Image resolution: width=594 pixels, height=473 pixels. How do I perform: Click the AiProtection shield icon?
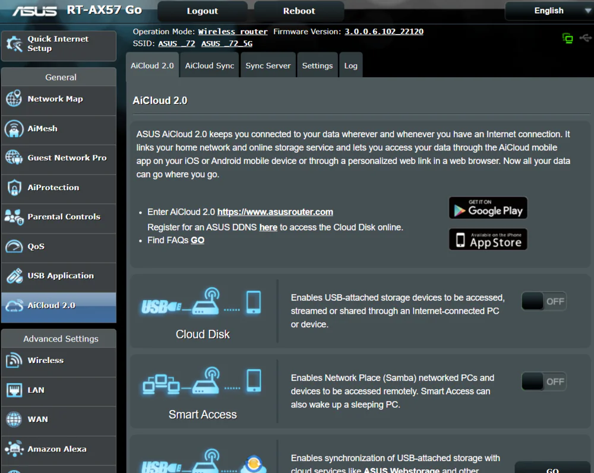14,187
